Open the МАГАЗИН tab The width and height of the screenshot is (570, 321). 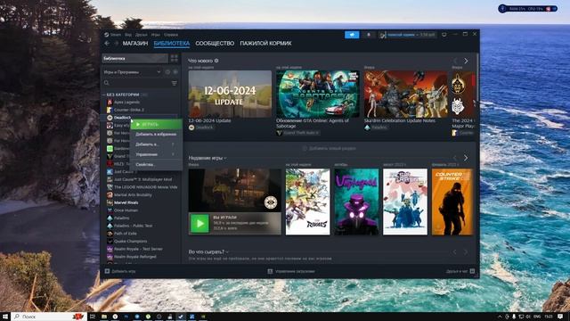click(x=135, y=44)
